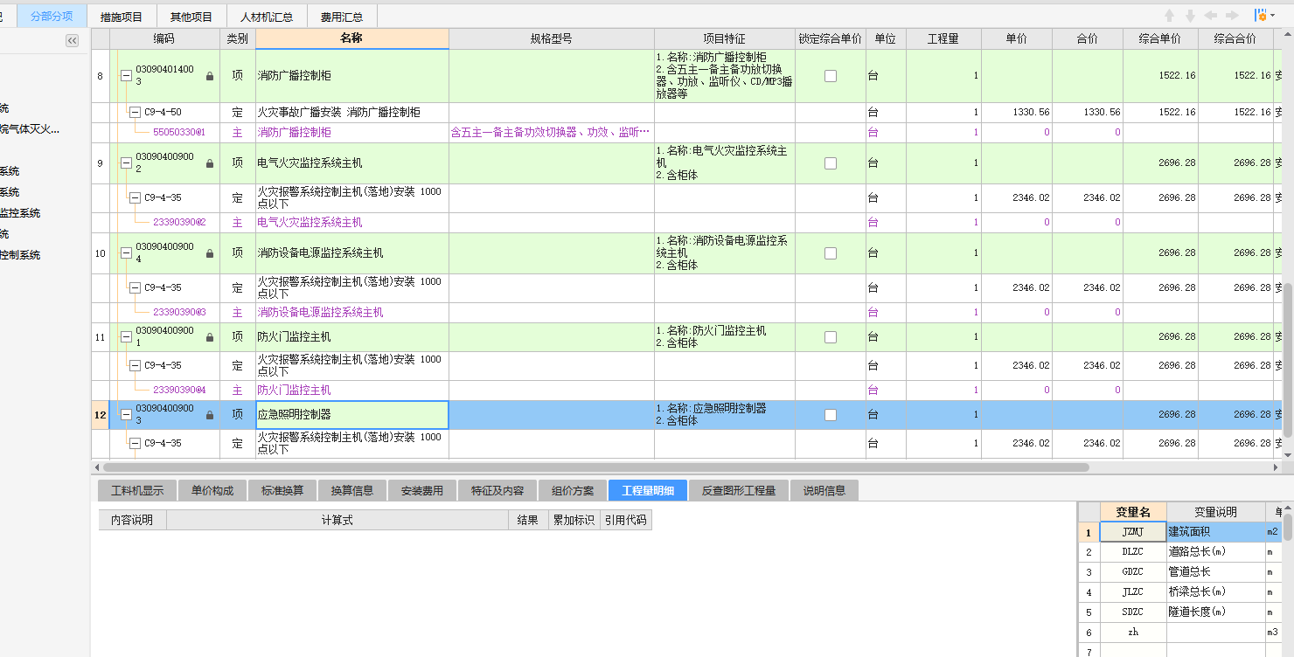Select the 隧道长度(m) variable description

pyautogui.click(x=1215, y=612)
